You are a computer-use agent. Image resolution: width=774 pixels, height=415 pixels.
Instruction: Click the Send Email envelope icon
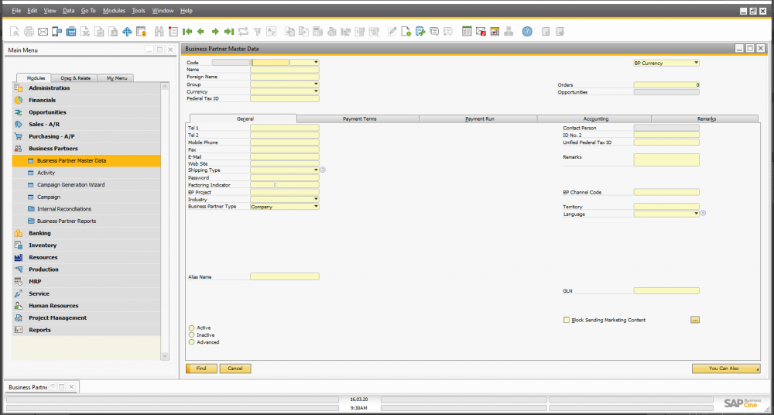(x=43, y=32)
